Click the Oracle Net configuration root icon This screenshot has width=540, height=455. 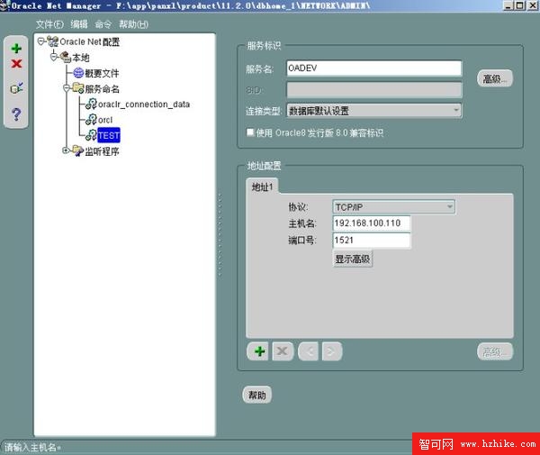53,41
